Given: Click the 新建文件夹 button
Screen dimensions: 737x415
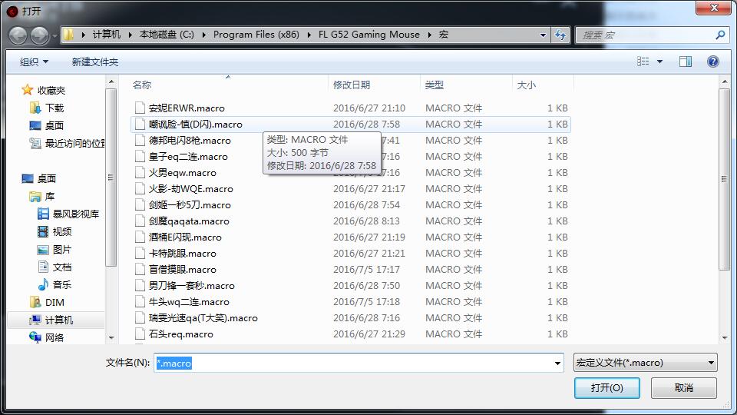Looking at the screenshot, I should coord(95,61).
